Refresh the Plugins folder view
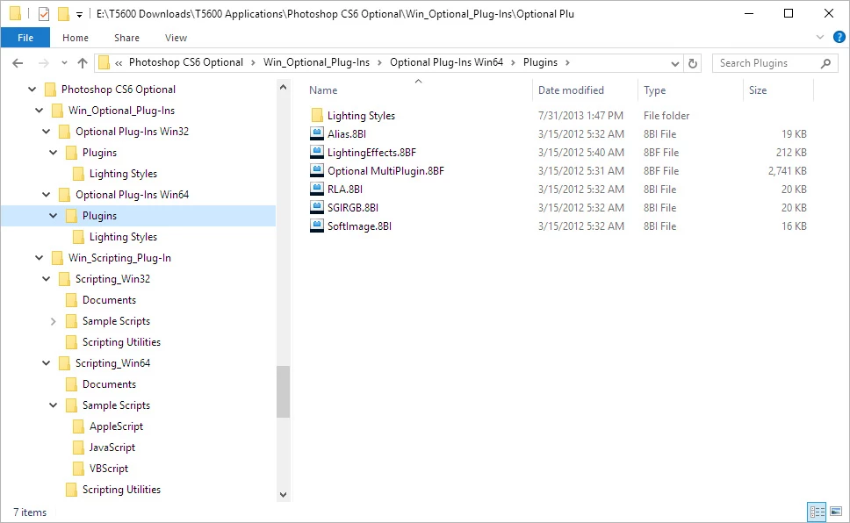This screenshot has height=523, width=850. pyautogui.click(x=693, y=63)
